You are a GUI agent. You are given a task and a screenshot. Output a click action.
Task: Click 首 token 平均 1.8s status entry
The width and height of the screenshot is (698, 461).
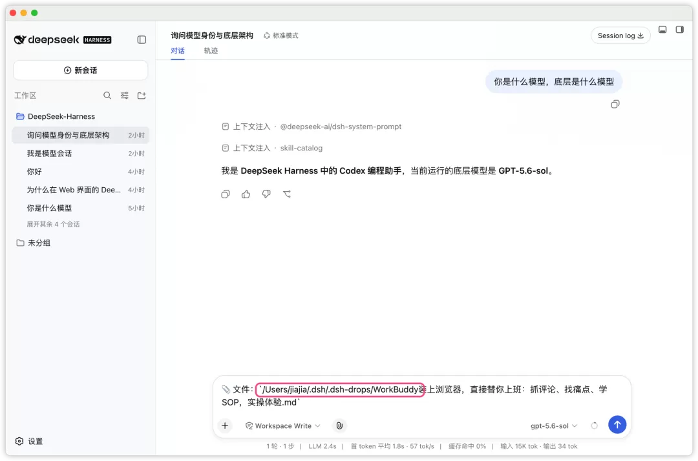(392, 446)
